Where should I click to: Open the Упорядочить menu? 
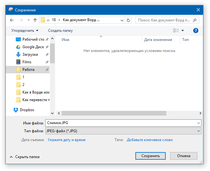(25, 31)
